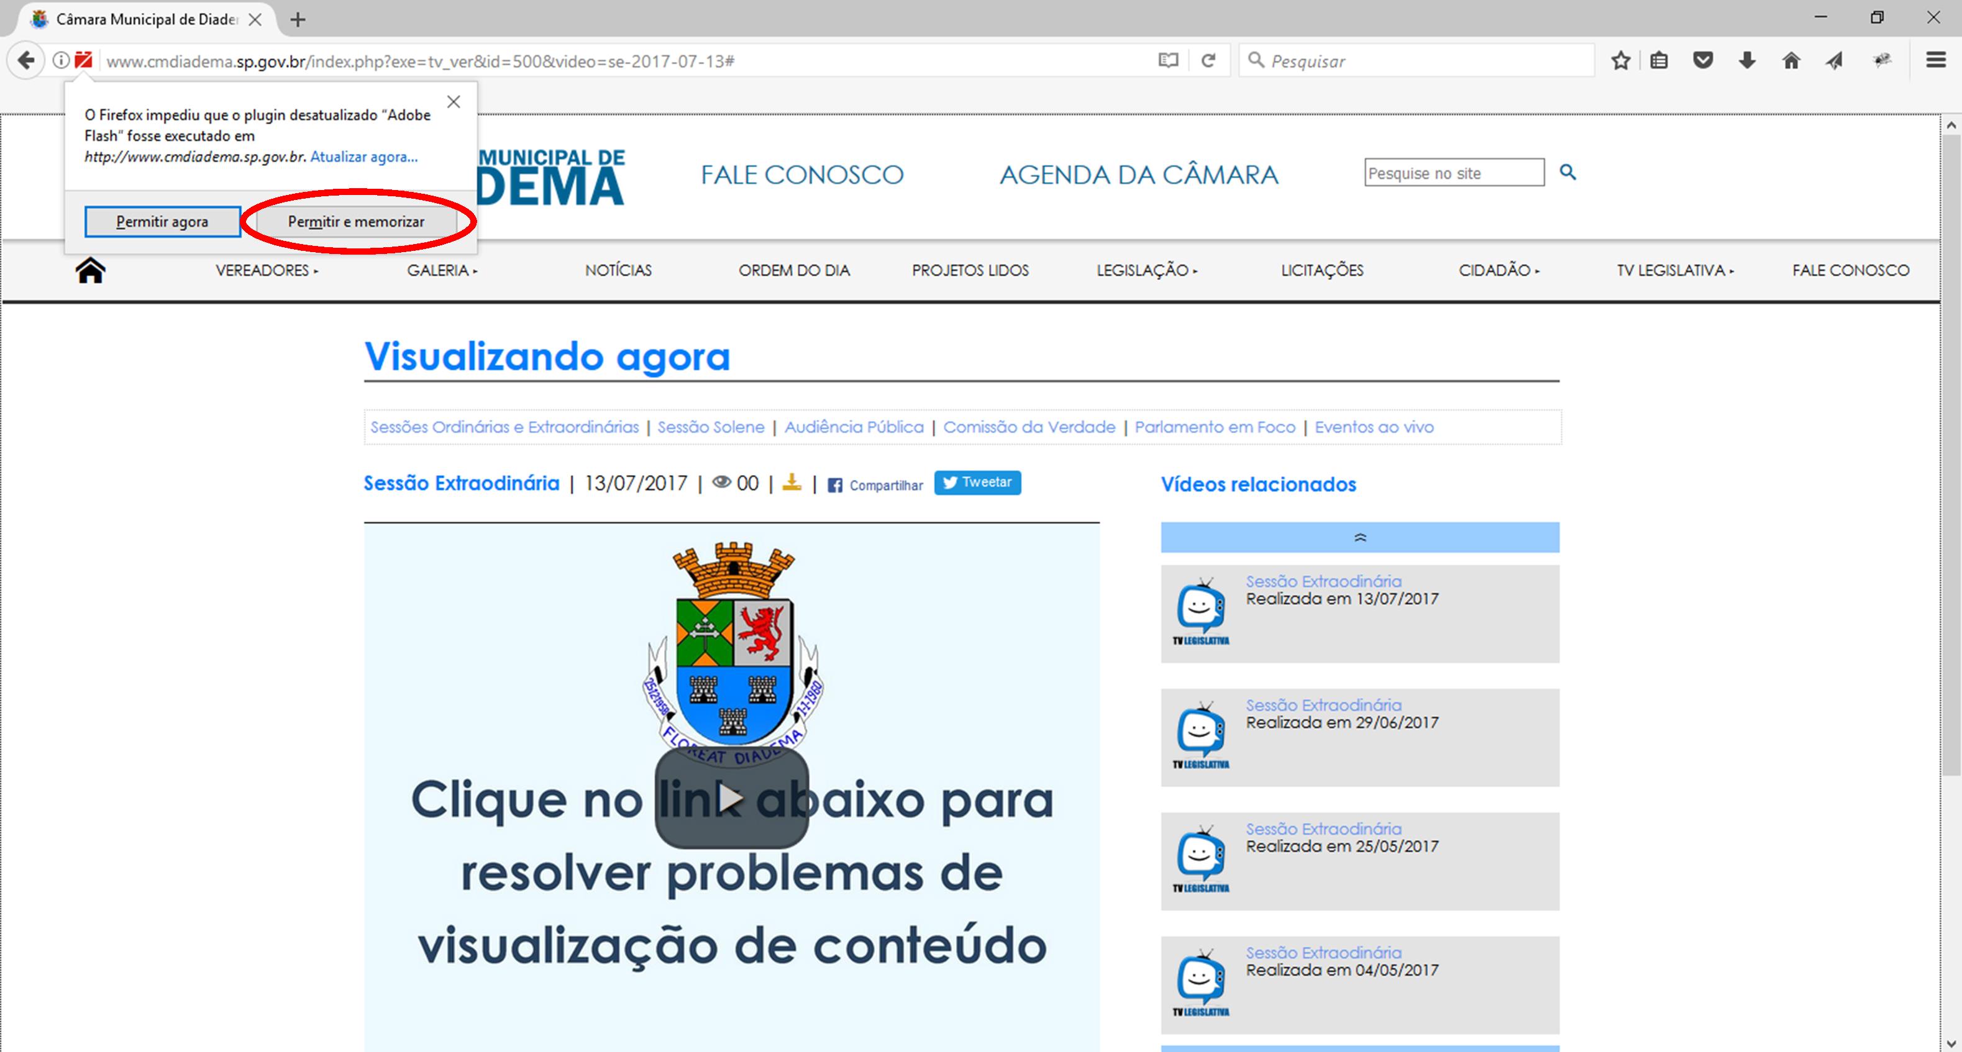The image size is (1962, 1052).
Task: Open the downloads arrow icon
Action: pos(1747,60)
